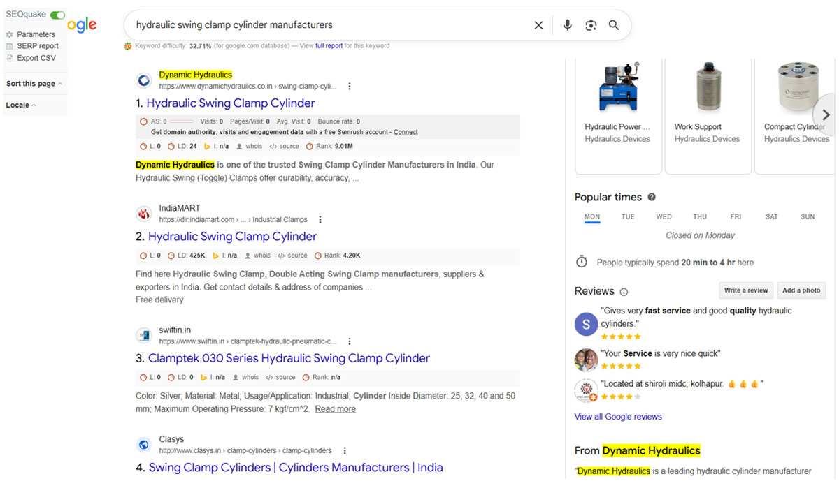Viewport: 839px width, 488px height.
Task: Select MON in popular times
Action: point(592,217)
